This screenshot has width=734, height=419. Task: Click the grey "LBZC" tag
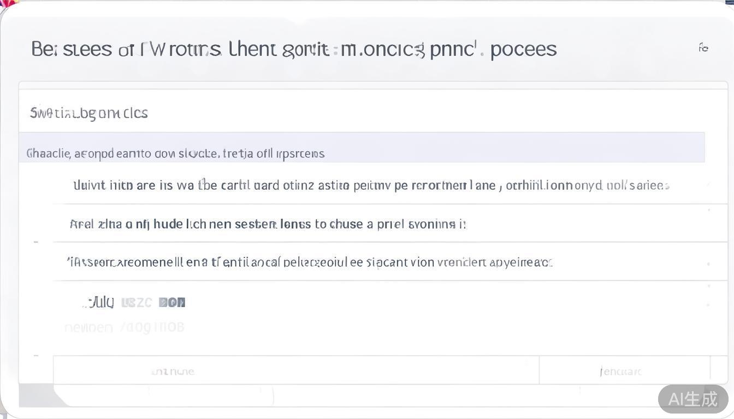click(x=136, y=302)
